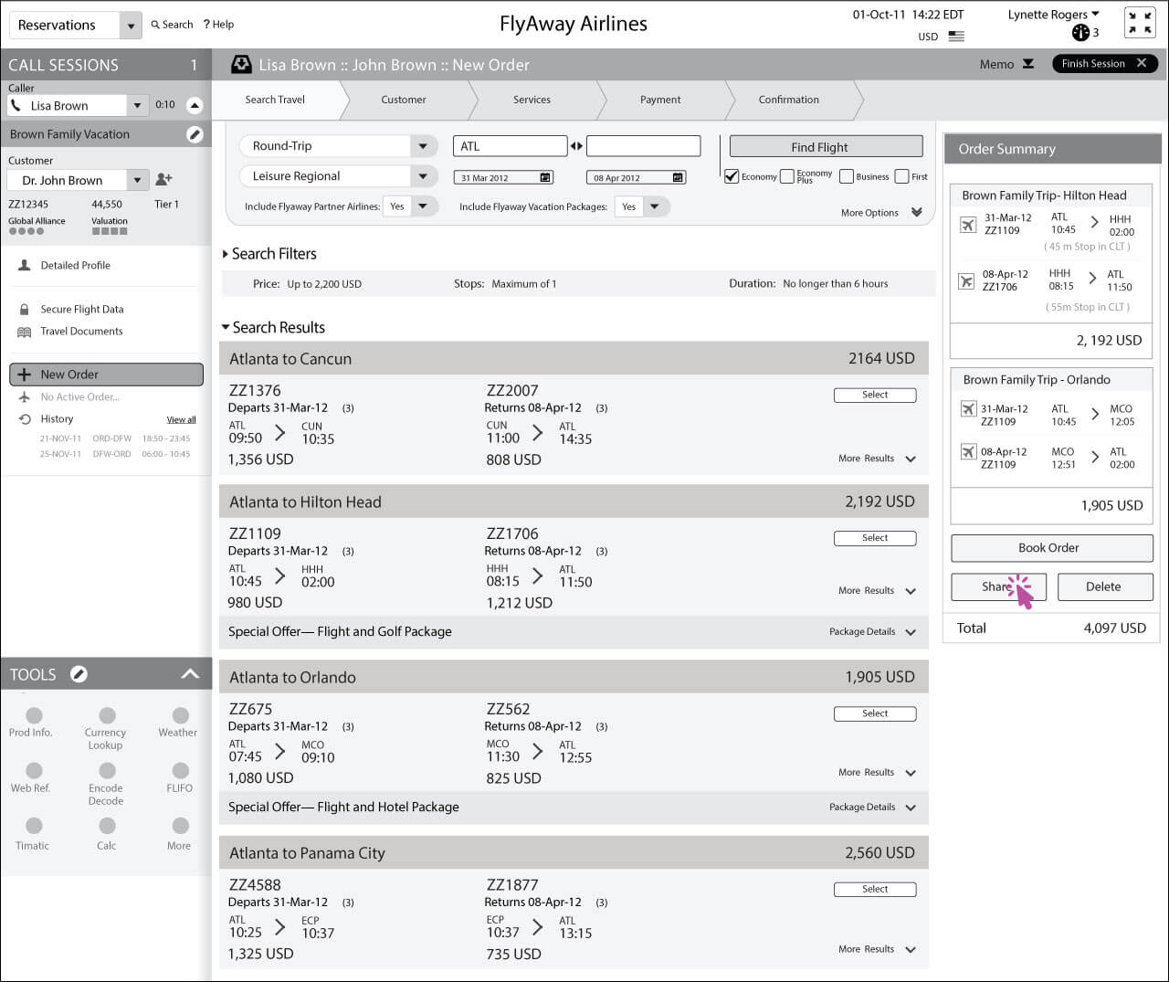Open the Weather tool
The height and width of the screenshot is (982, 1169).
(x=180, y=717)
